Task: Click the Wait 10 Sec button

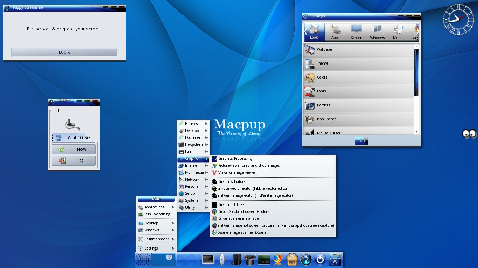Action: pyautogui.click(x=73, y=138)
